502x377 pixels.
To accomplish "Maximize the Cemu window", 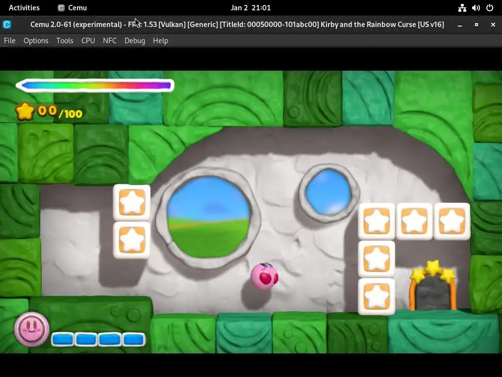I will (x=477, y=25).
